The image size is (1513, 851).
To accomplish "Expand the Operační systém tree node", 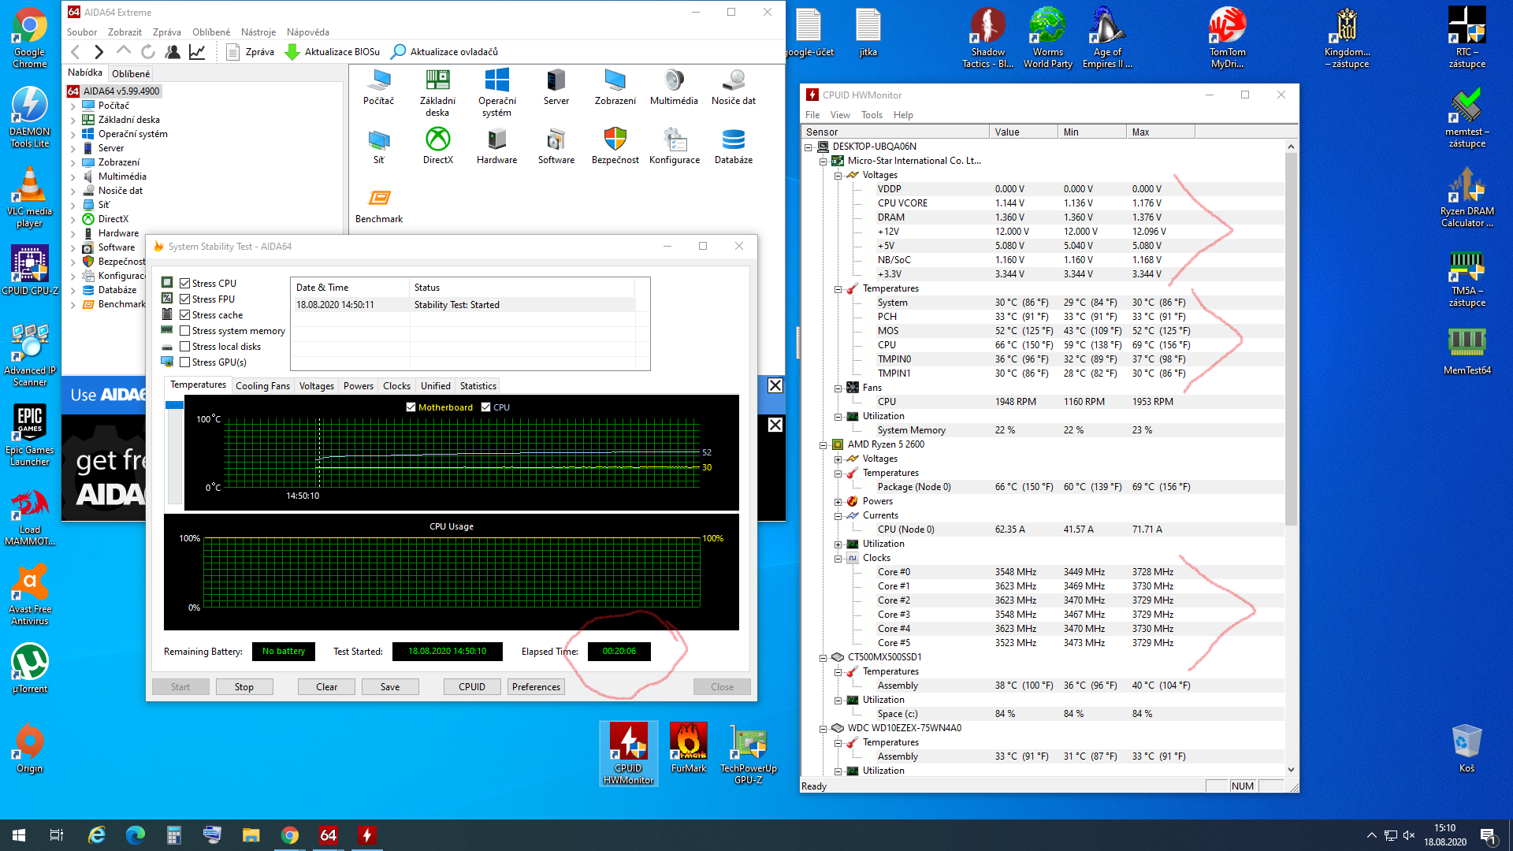I will click(x=73, y=134).
